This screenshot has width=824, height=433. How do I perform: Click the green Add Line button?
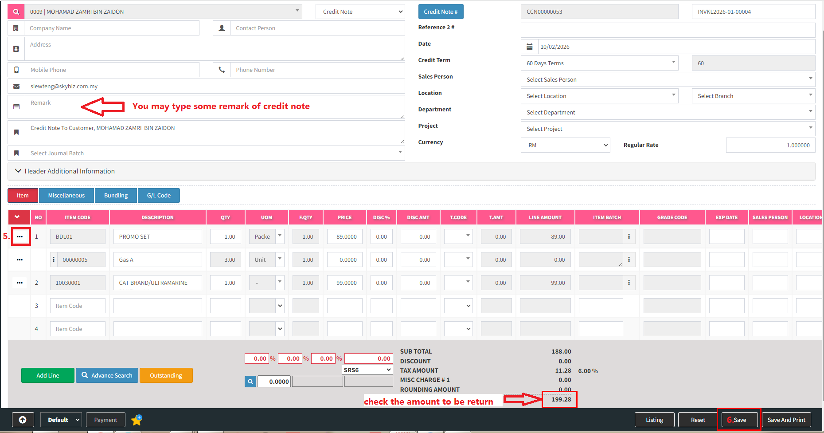(x=47, y=375)
